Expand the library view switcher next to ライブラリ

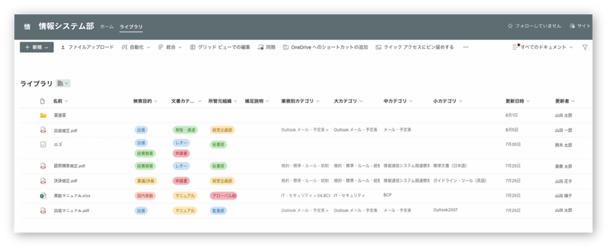(63, 83)
